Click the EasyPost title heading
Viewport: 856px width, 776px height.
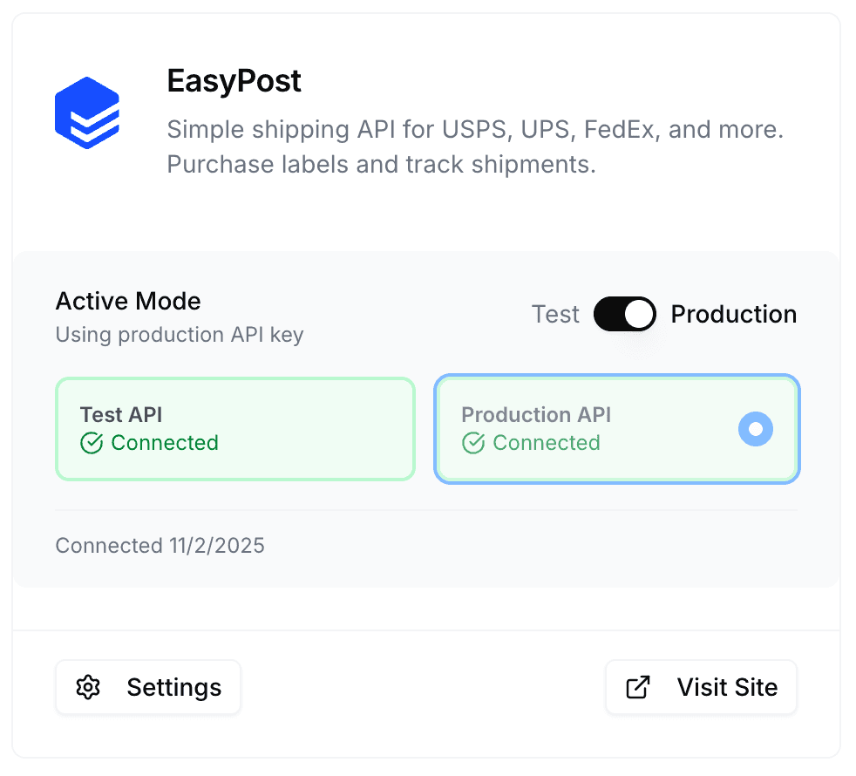click(x=234, y=81)
